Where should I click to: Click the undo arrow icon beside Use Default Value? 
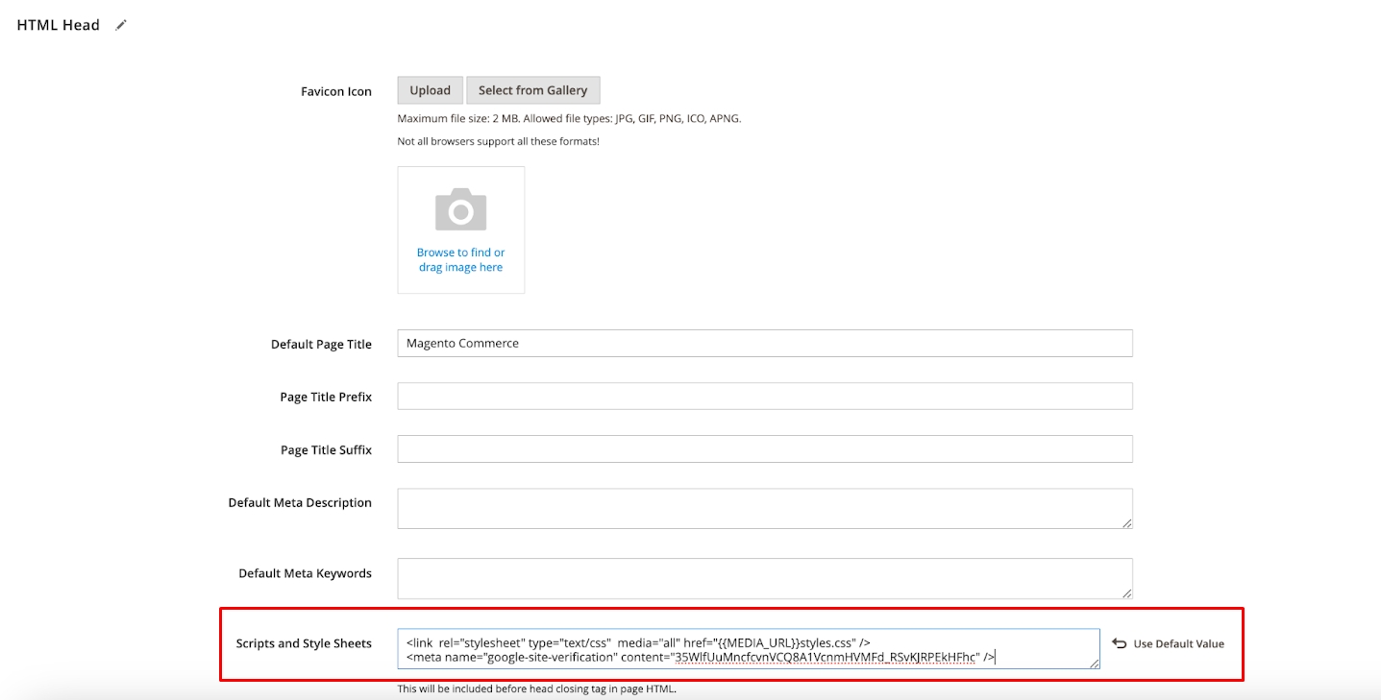click(x=1119, y=643)
